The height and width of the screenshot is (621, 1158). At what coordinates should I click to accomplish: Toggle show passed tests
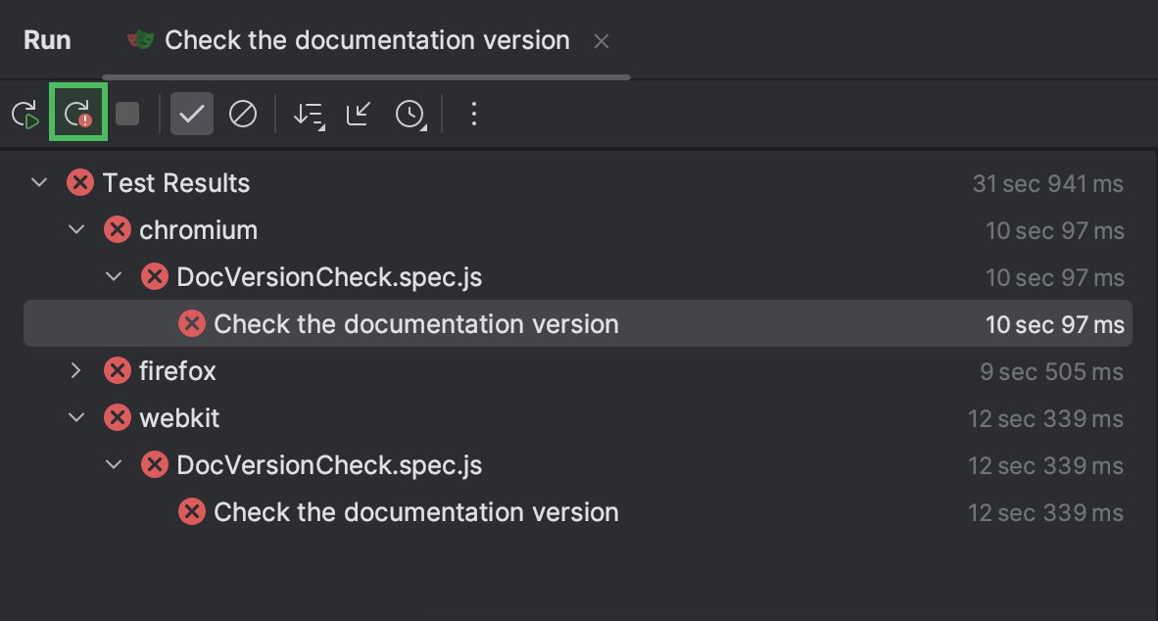[191, 113]
